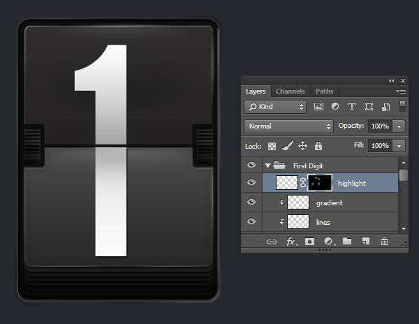Image resolution: width=419 pixels, height=324 pixels.
Task: Add a layer style via fx icon
Action: [x=292, y=242]
